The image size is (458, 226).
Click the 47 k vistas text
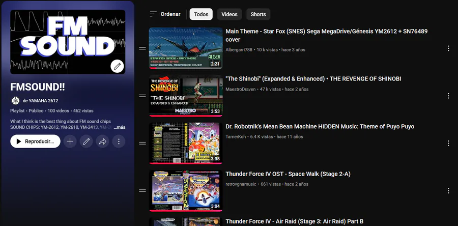[271, 89]
